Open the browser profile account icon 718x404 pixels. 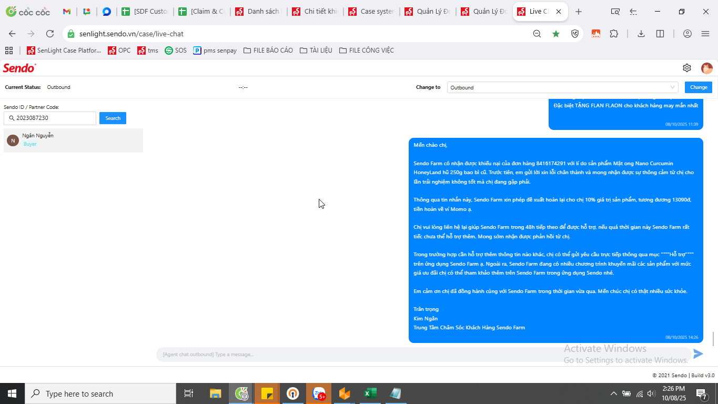tap(687, 34)
